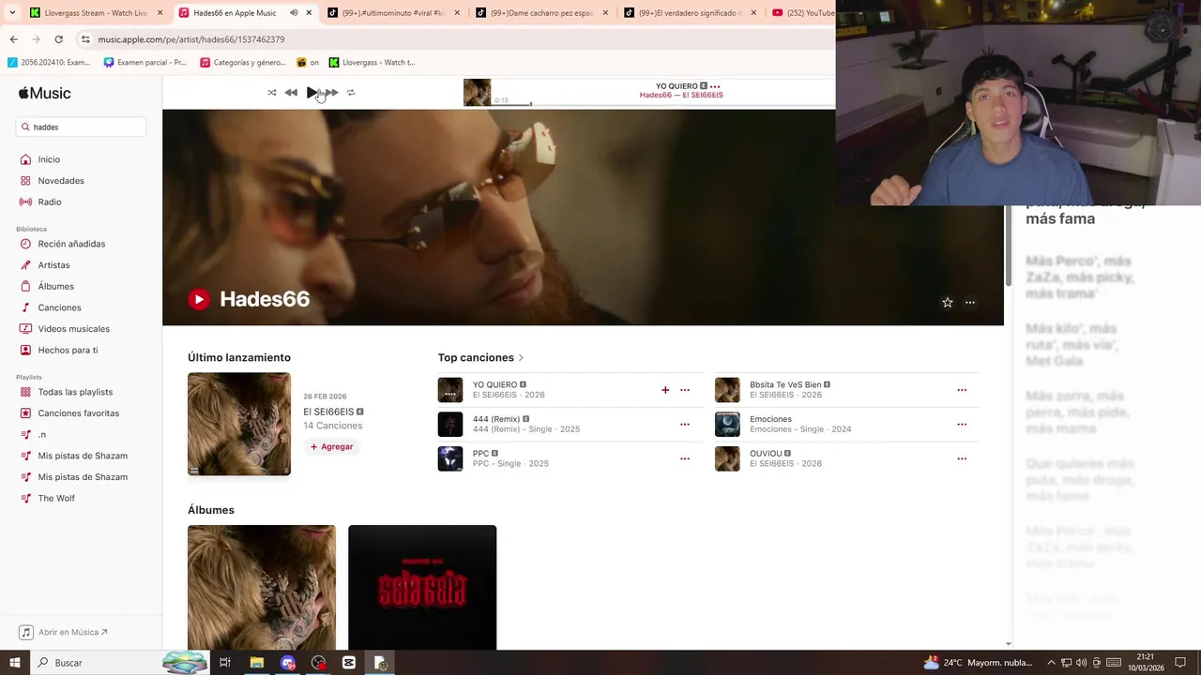Open Task View on the taskbar
This screenshot has height=675, width=1201.
coord(225,663)
